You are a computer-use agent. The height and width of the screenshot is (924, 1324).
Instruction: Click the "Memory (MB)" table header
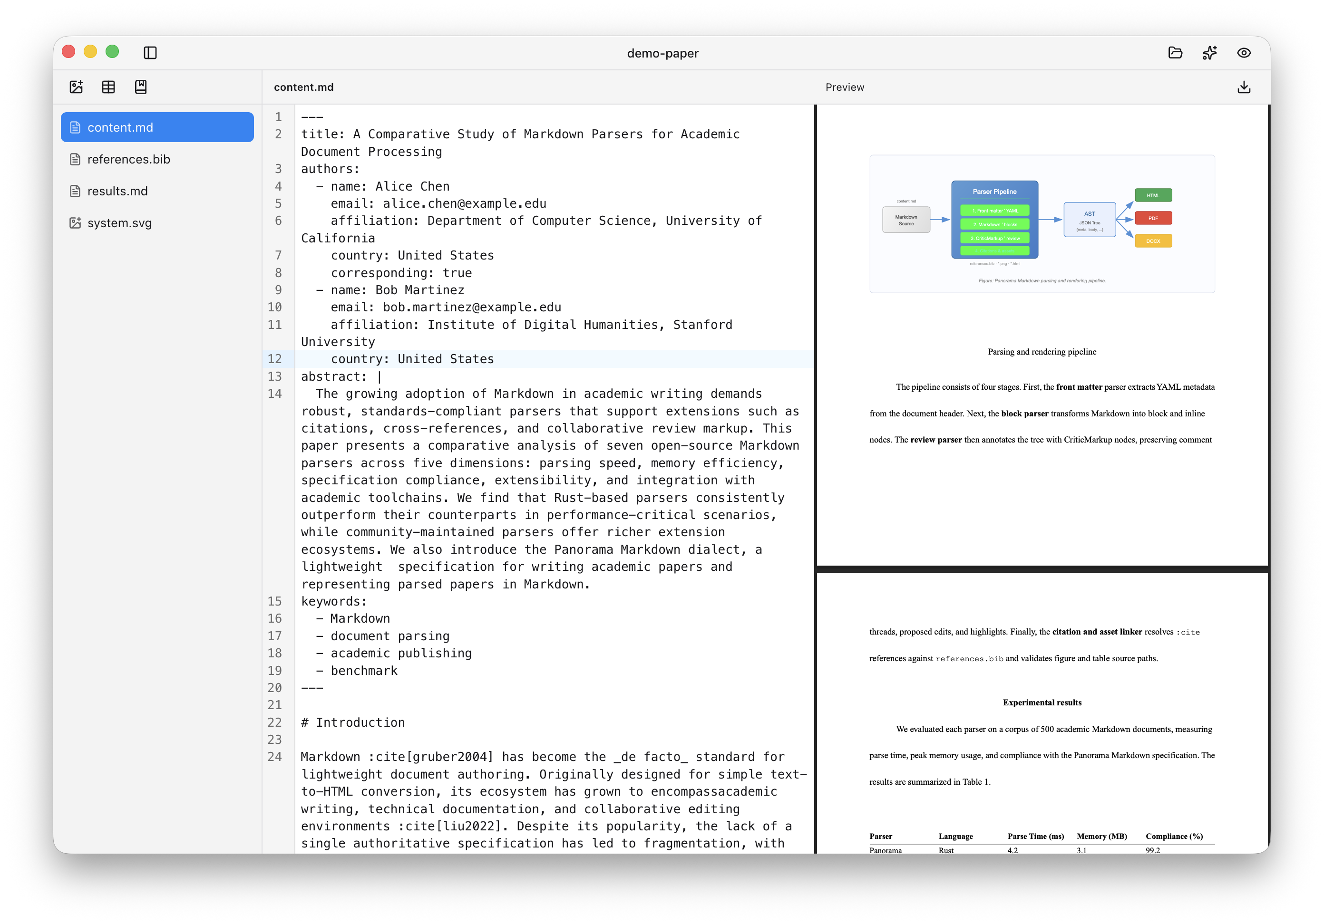[x=1101, y=836]
